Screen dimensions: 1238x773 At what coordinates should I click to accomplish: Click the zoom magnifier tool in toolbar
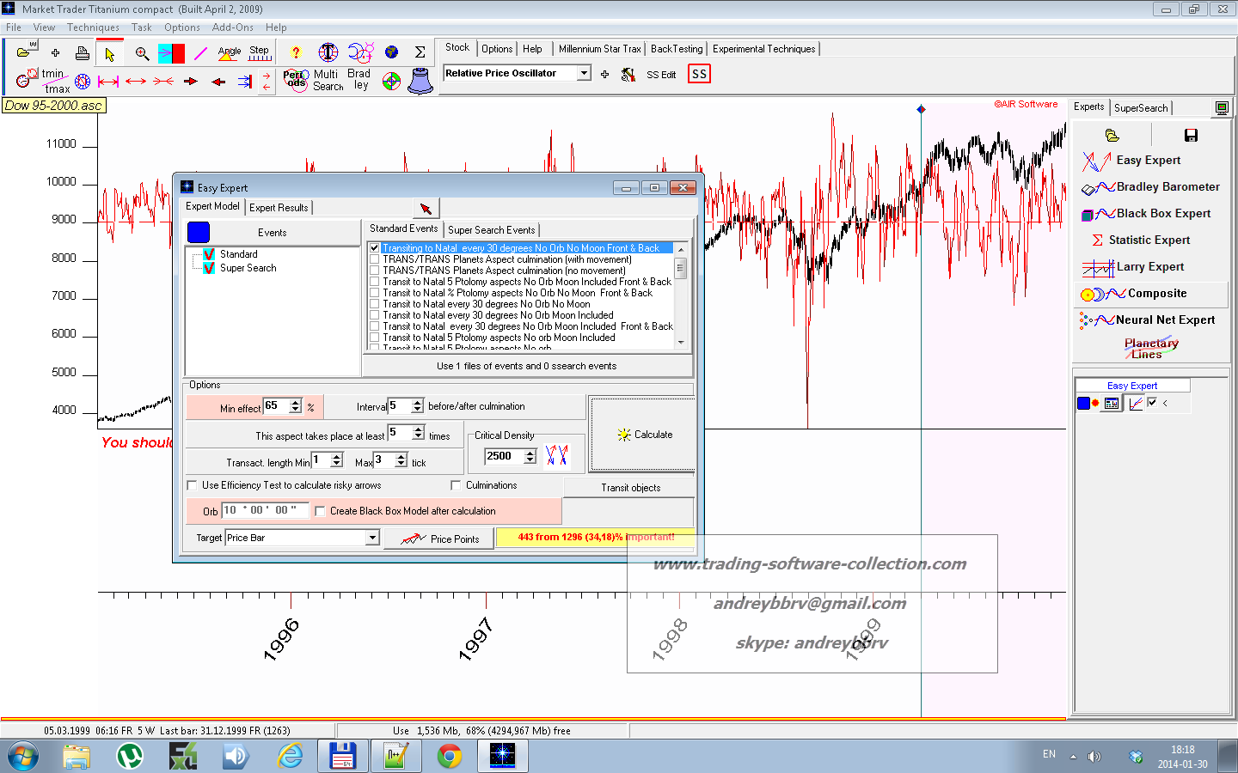(142, 54)
